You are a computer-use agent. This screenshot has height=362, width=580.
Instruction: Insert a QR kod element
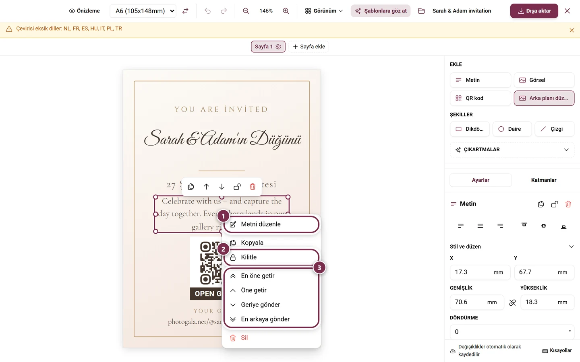480,98
